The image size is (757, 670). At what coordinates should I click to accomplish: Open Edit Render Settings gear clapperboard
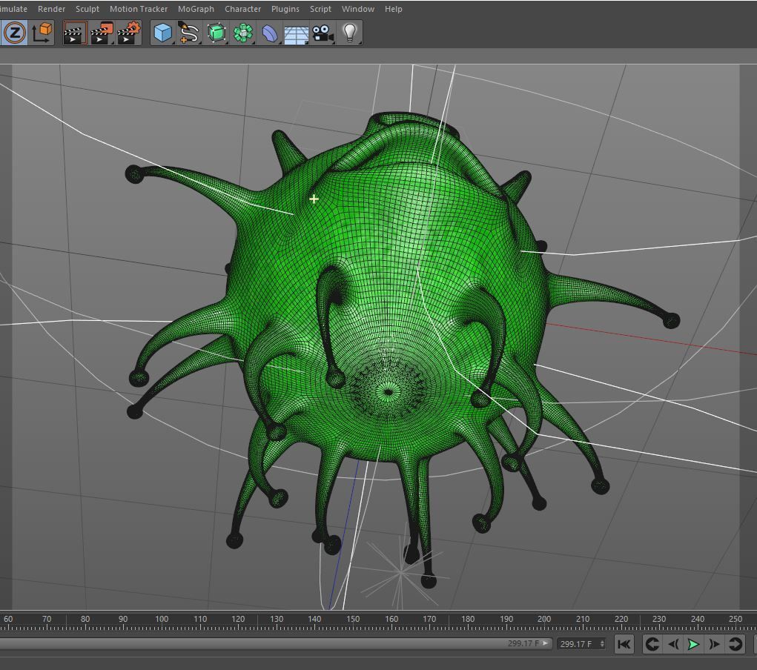click(128, 33)
